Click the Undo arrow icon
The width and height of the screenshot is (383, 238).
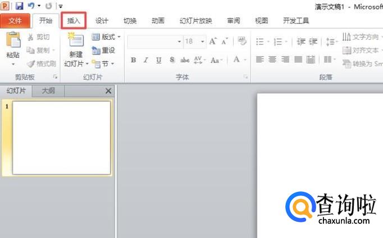pyautogui.click(x=31, y=6)
